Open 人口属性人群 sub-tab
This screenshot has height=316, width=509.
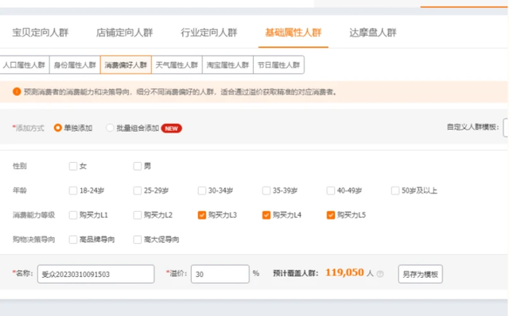click(24, 65)
